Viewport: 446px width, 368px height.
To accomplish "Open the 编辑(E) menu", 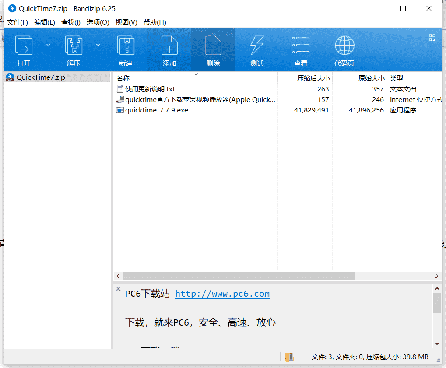I will (x=44, y=22).
